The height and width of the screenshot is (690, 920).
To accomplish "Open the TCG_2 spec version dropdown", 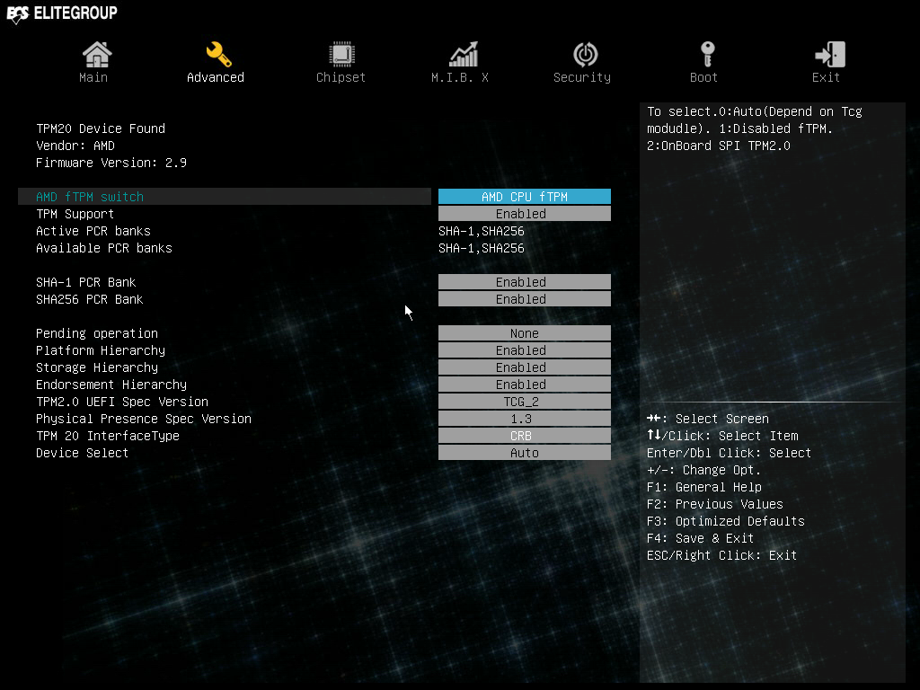I will coord(525,402).
